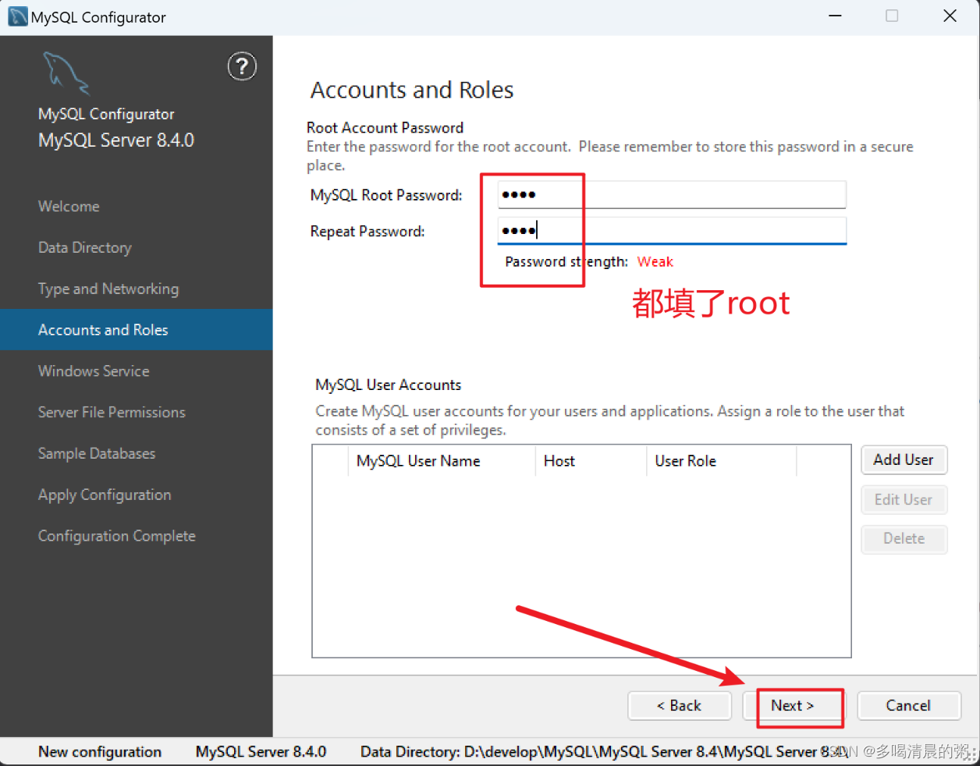Click the Weak password strength text

(x=655, y=261)
